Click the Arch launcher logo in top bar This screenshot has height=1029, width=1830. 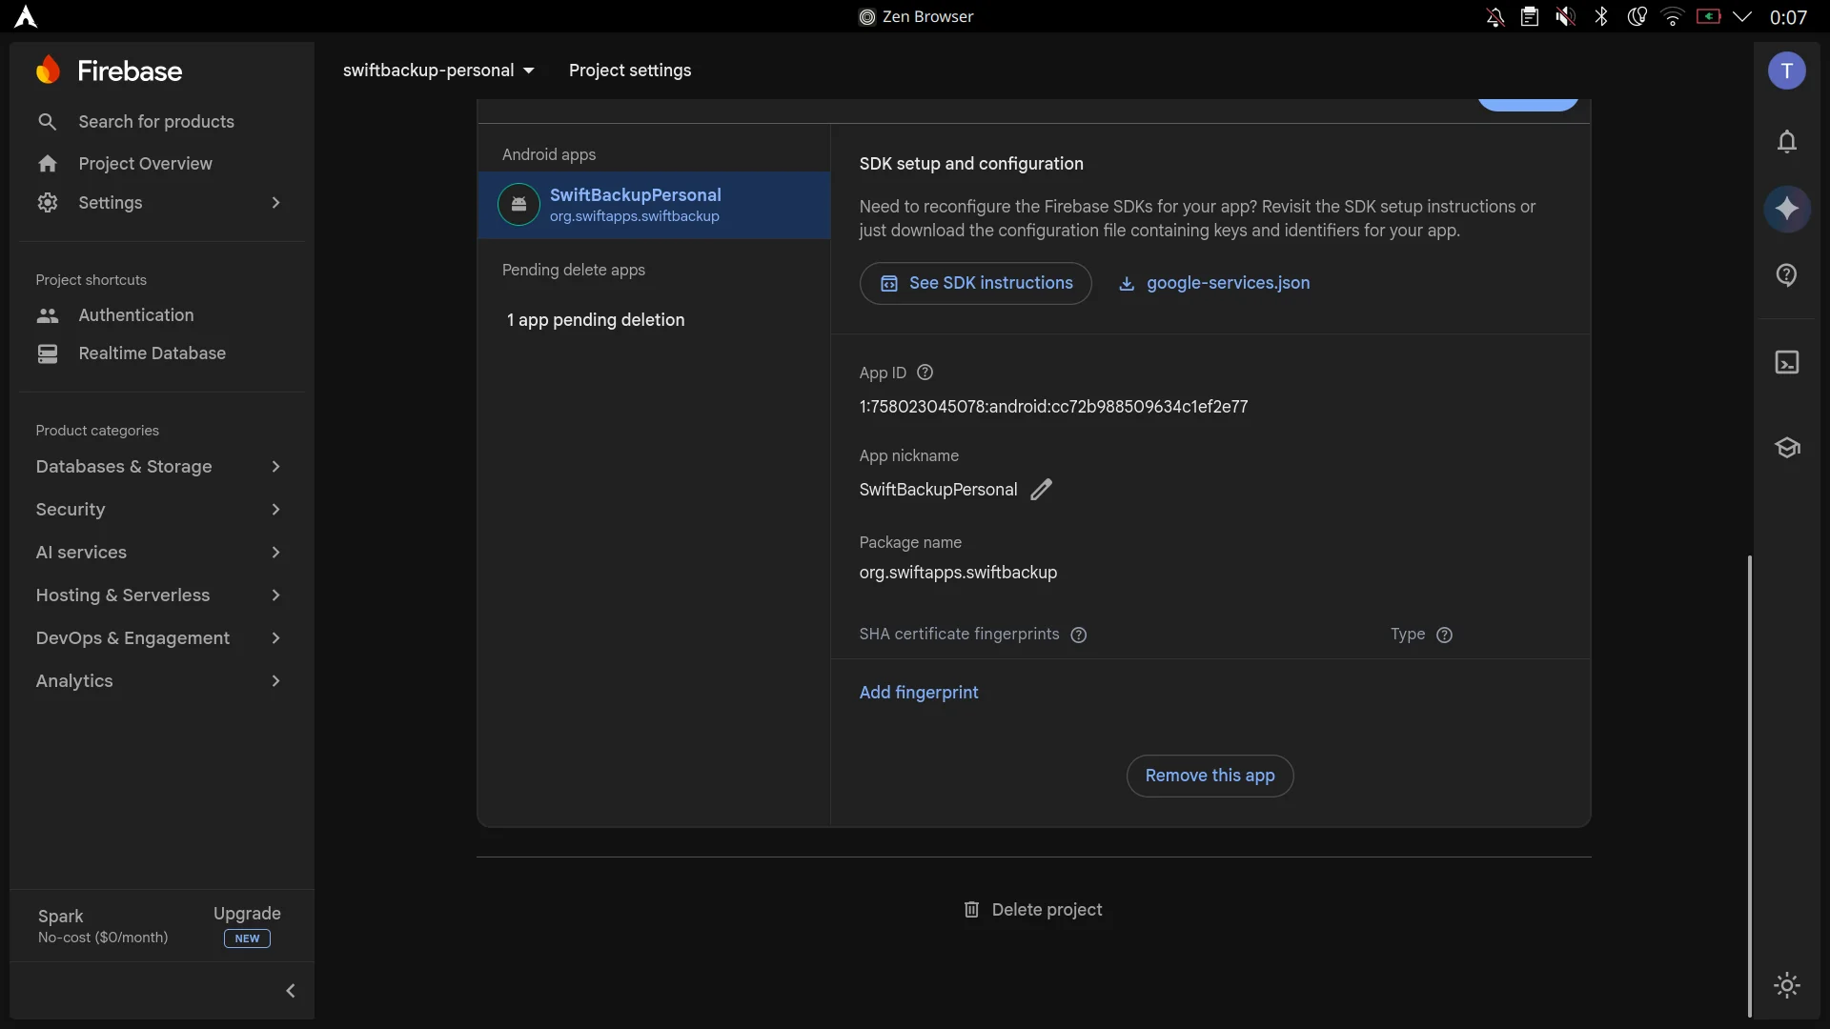click(26, 17)
